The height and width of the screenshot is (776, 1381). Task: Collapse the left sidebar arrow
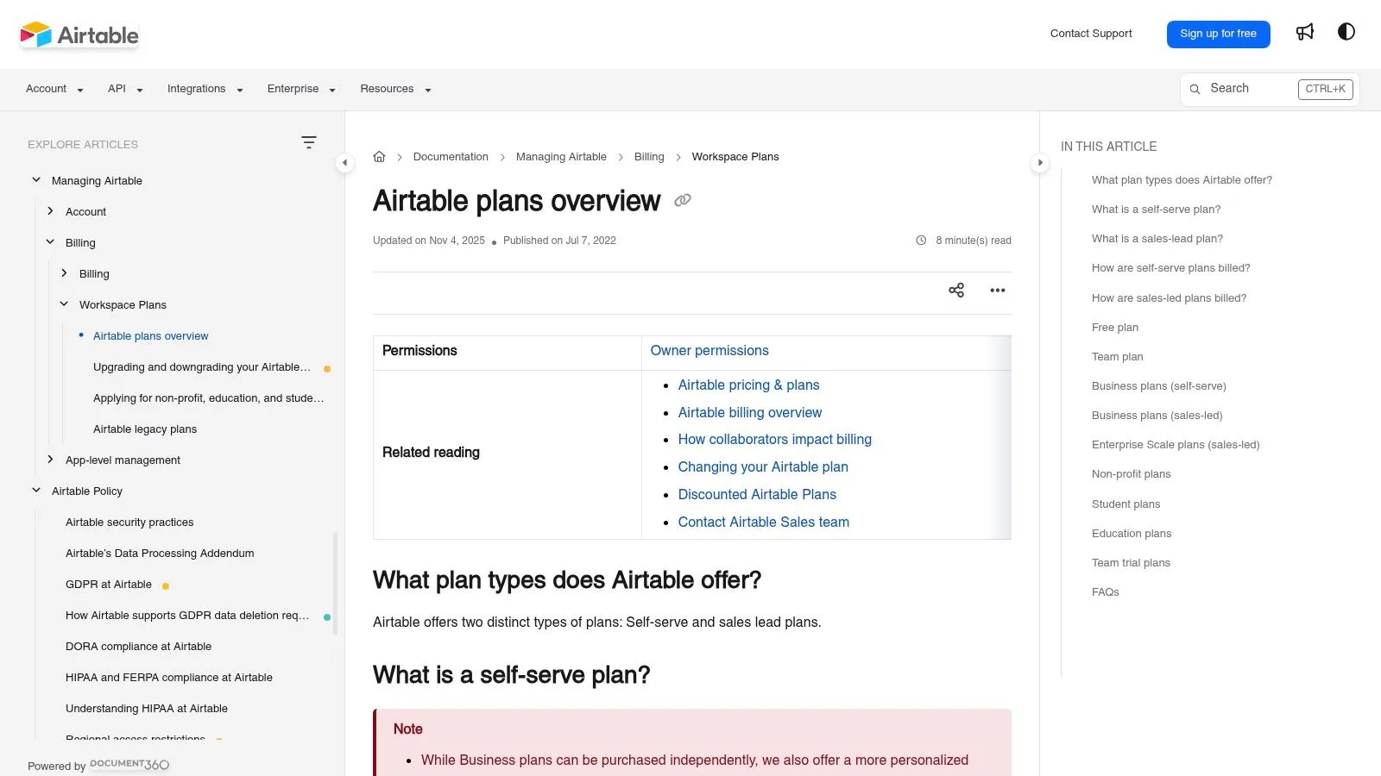tap(344, 162)
